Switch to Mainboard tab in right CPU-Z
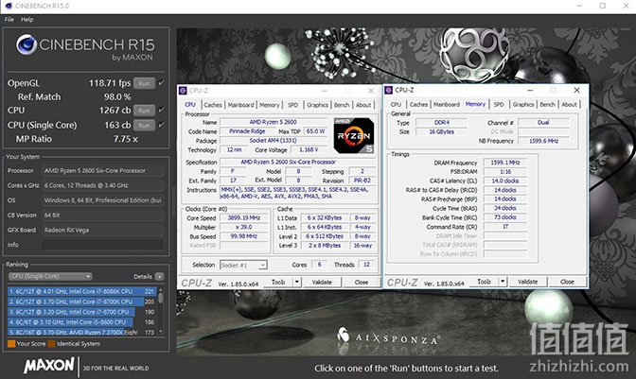The image size is (636, 379). 447,105
